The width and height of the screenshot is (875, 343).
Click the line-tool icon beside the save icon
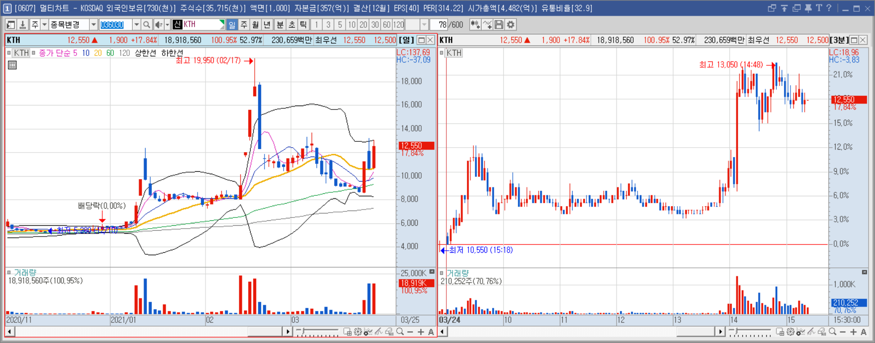(x=487, y=25)
